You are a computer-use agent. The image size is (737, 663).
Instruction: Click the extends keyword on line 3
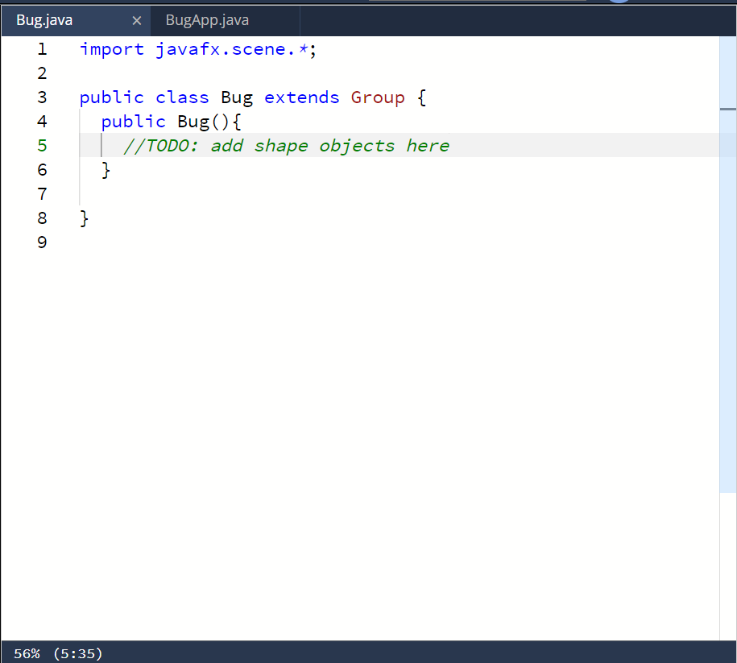click(x=301, y=97)
